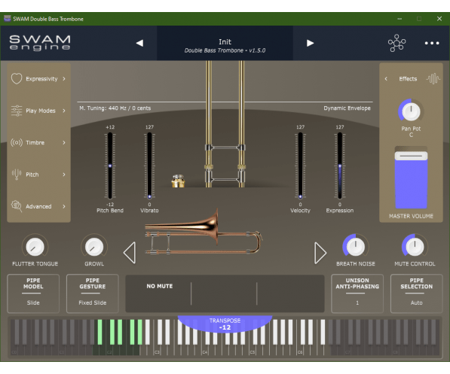Load the next preset arrow
The height and width of the screenshot is (374, 450).
click(x=310, y=43)
